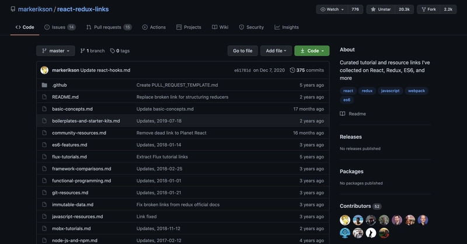The height and width of the screenshot is (244, 467).
Task: Open commit 'Replace broken link for structuring reducers'
Action: (182, 97)
